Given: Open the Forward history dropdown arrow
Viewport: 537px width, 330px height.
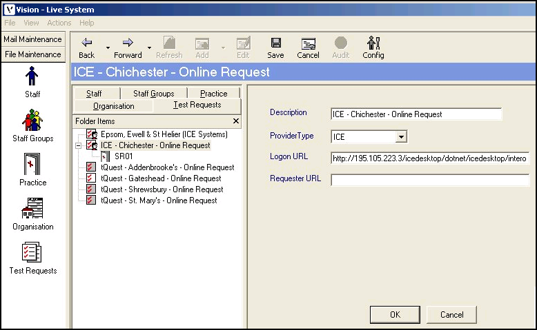Looking at the screenshot, I should click(149, 48).
